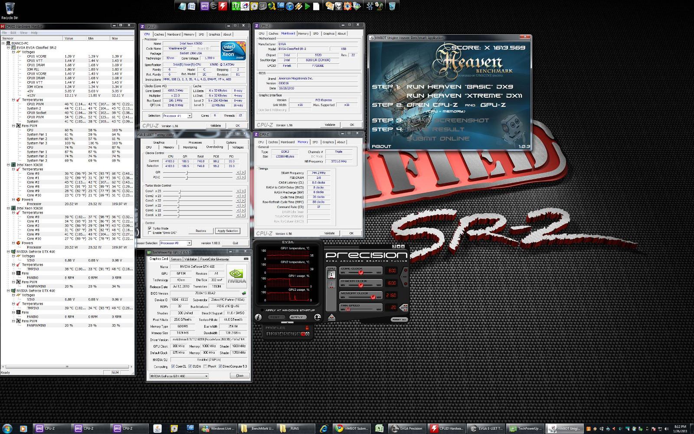
Task: Enable Apply at Windows Startup in Precision
Action: coord(262,310)
